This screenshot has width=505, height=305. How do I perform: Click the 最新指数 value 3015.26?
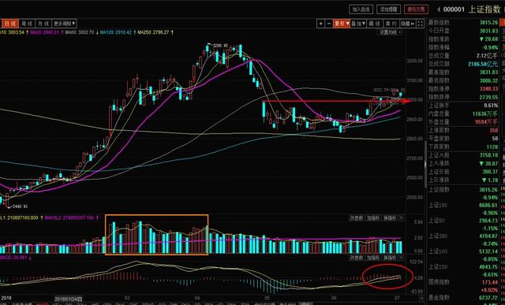488,23
